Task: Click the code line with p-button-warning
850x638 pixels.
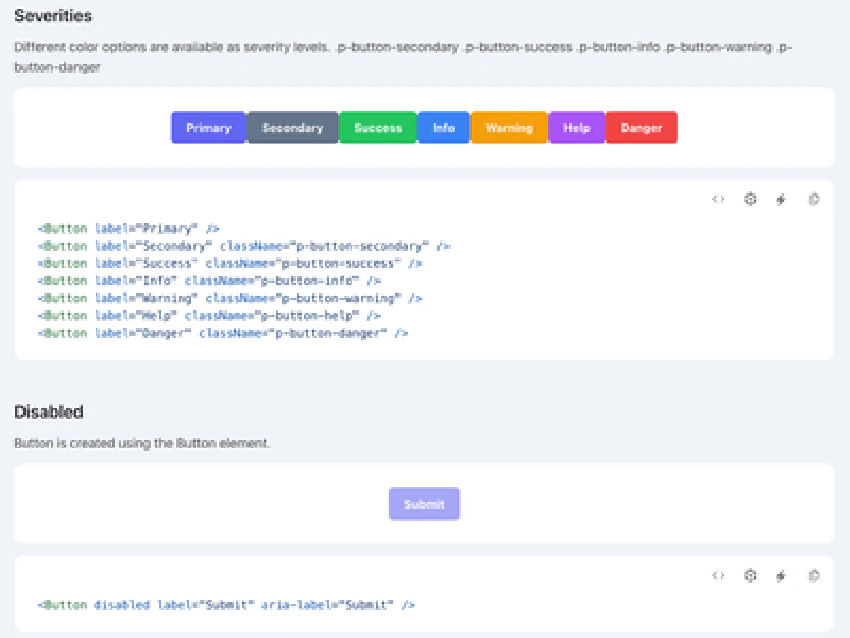Action: 230,298
